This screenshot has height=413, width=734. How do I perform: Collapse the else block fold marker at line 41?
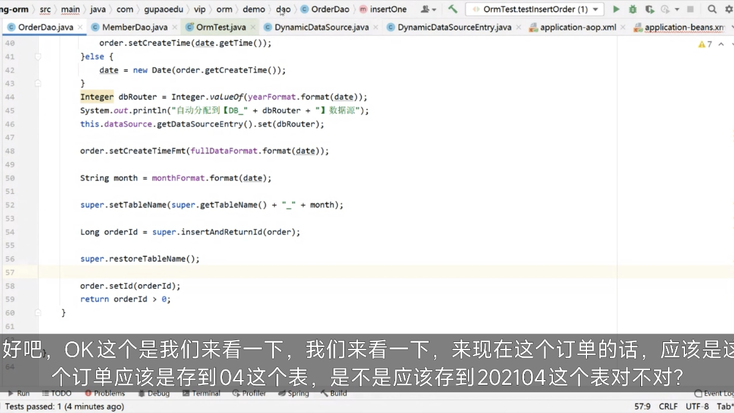tap(38, 56)
